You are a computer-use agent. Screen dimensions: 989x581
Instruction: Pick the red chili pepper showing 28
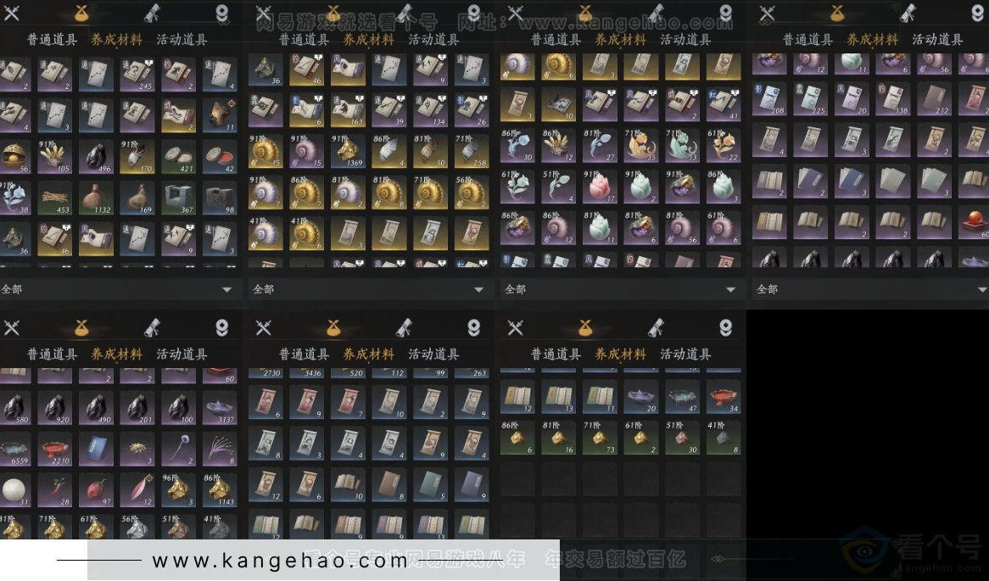coord(54,489)
